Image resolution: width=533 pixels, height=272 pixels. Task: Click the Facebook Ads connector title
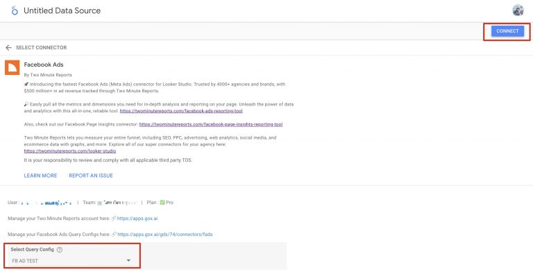pos(44,65)
